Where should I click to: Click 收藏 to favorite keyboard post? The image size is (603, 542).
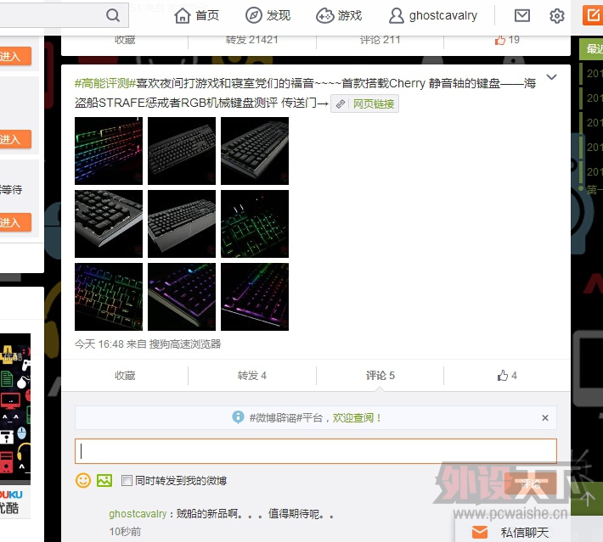click(125, 375)
